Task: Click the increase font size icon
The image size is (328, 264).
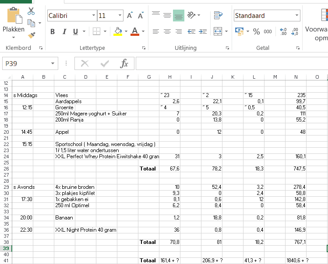Action: (x=130, y=16)
